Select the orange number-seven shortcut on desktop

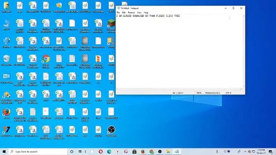[6, 131]
